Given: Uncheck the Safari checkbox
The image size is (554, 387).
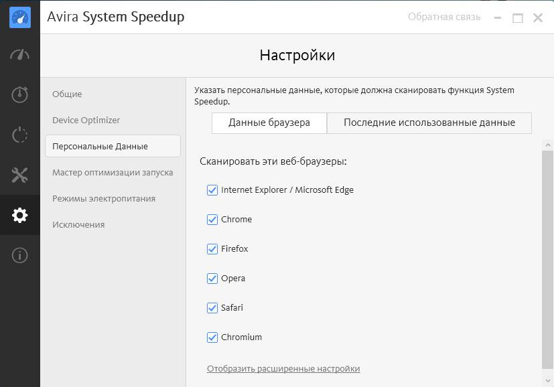Looking at the screenshot, I should pos(212,307).
